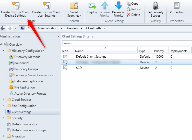Image resolution: width=192 pixels, height=140 pixels.
Task: Click the Icon column header
Action: (67, 50)
